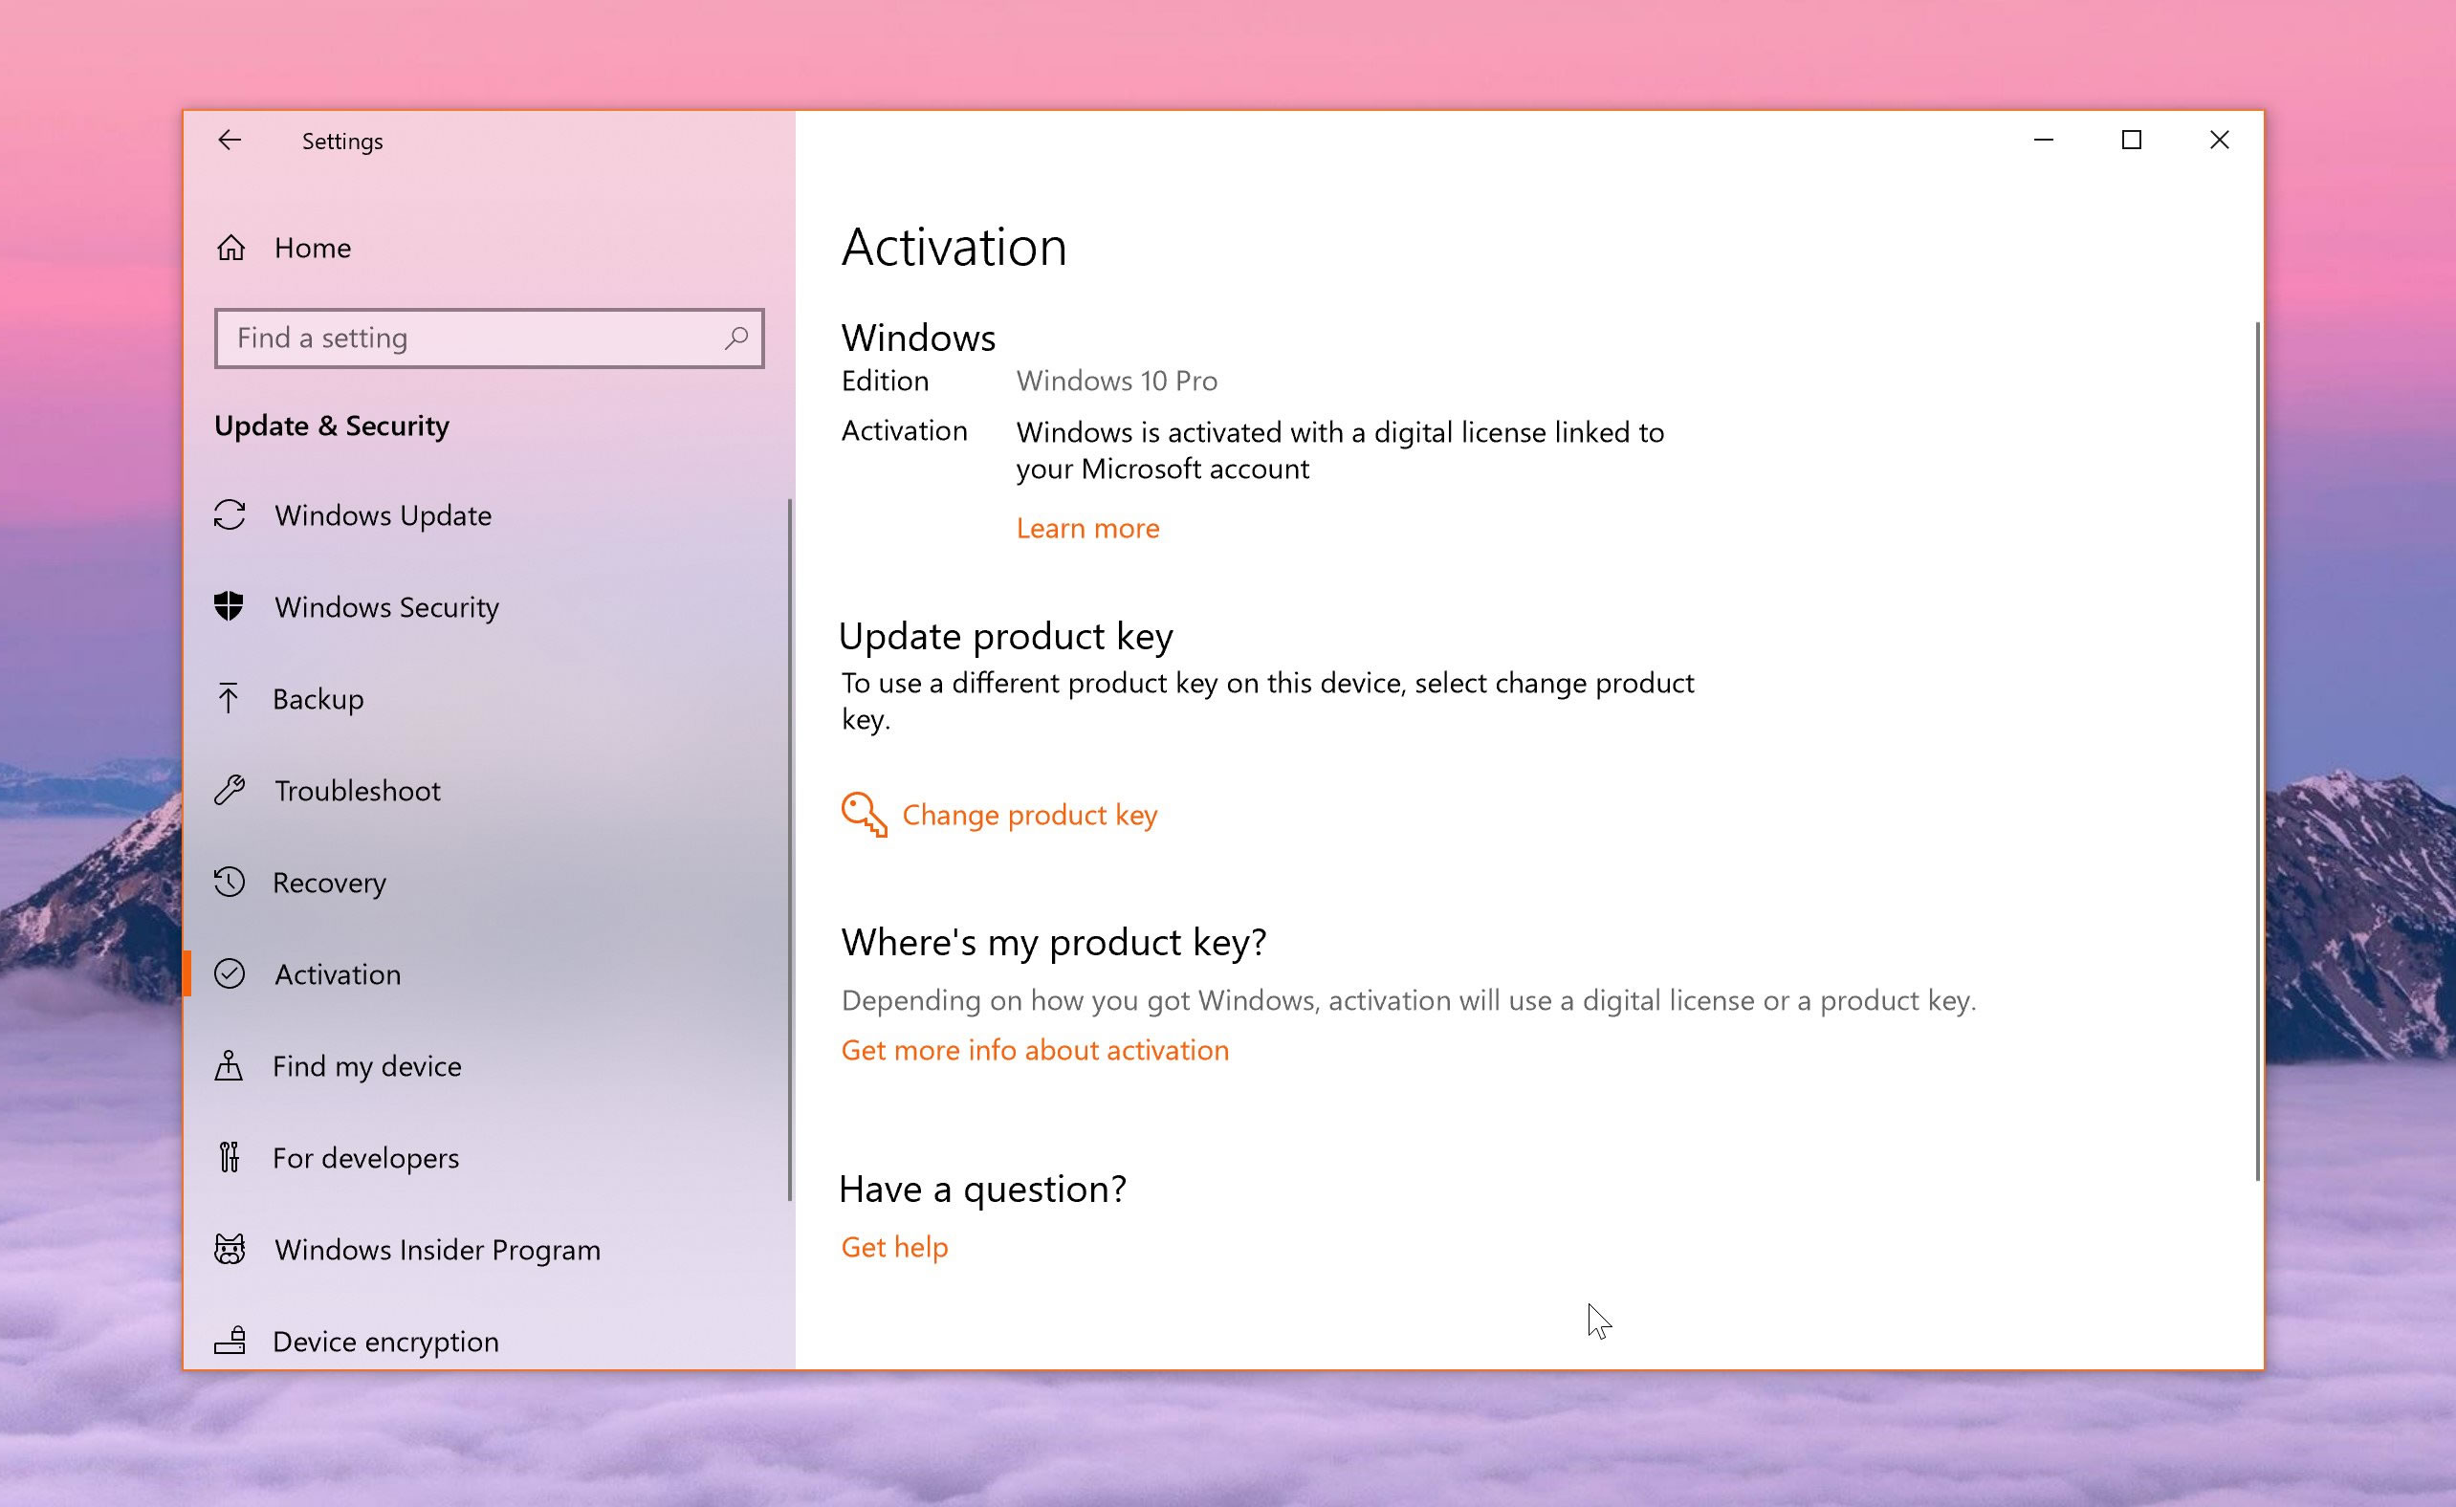Click the Backup upload arrow icon

[x=229, y=698]
